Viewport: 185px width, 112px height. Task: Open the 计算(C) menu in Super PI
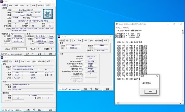click(x=119, y=28)
